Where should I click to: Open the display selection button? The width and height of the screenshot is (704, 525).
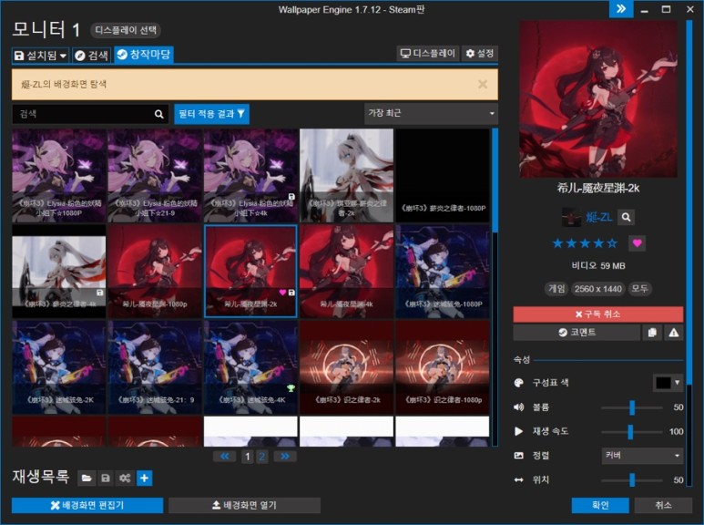pyautogui.click(x=126, y=30)
